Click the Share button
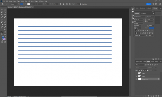 [149, 4]
